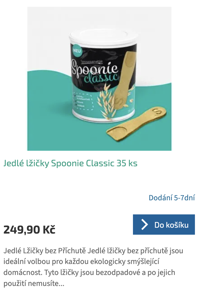
Task: Click the '35 ks' part of the title
Action: coord(127,163)
